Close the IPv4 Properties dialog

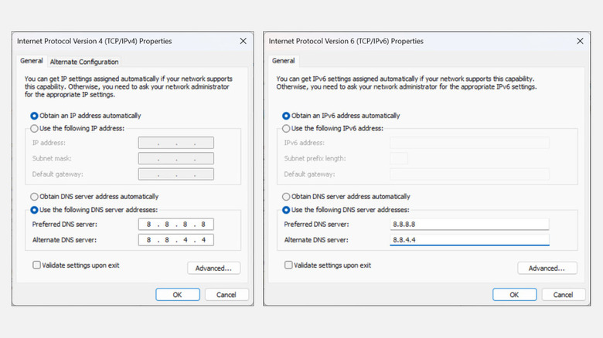click(x=244, y=41)
